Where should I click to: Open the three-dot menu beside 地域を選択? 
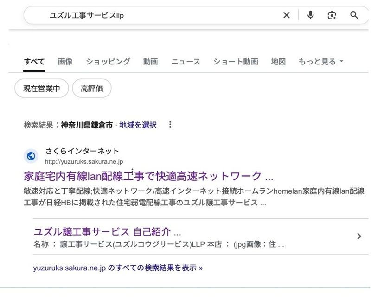[171, 125]
